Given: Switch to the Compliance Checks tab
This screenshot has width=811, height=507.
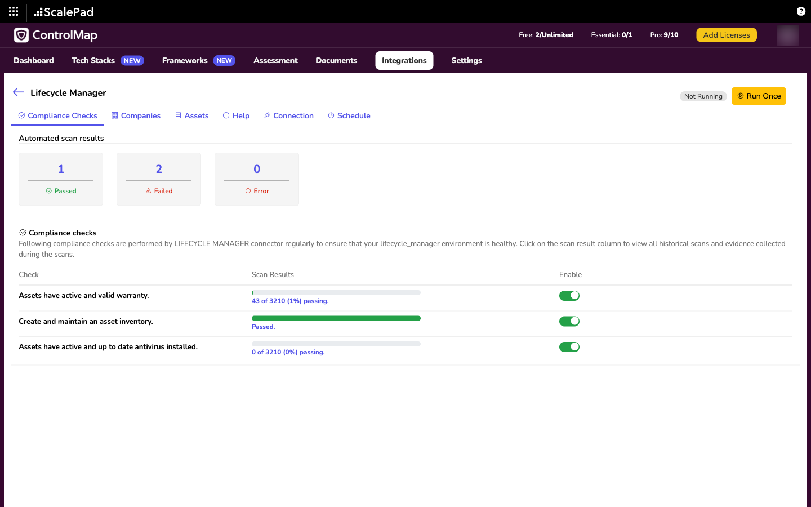Looking at the screenshot, I should (57, 115).
